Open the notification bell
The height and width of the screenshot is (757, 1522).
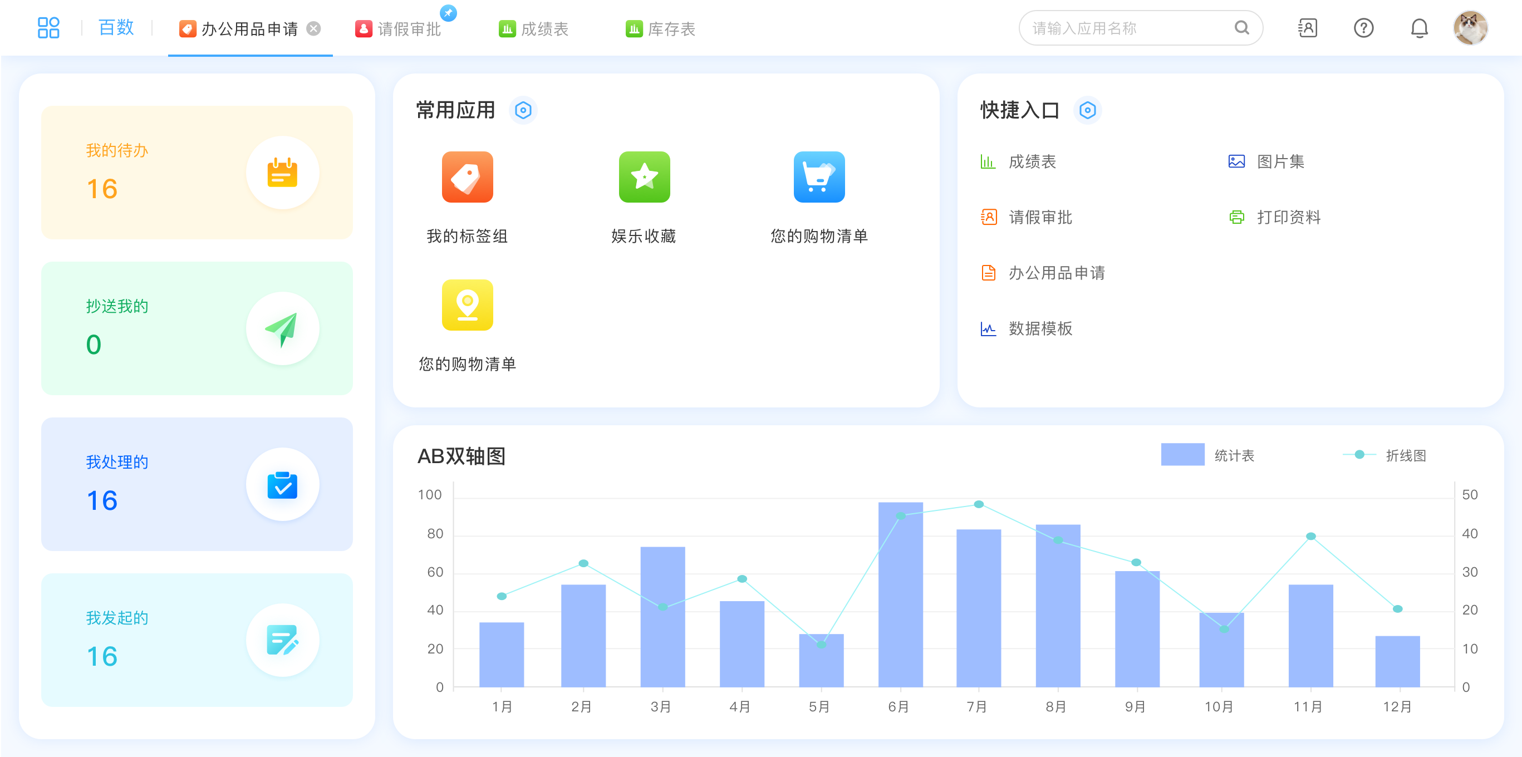click(1418, 28)
